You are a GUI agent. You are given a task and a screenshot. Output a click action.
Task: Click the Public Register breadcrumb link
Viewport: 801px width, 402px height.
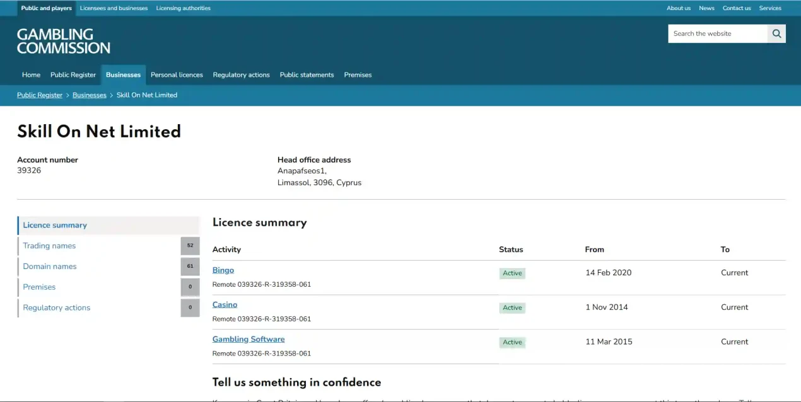tap(40, 95)
